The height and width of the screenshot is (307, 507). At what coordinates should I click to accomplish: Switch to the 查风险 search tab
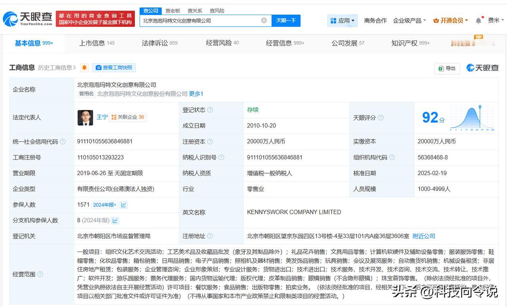point(217,11)
